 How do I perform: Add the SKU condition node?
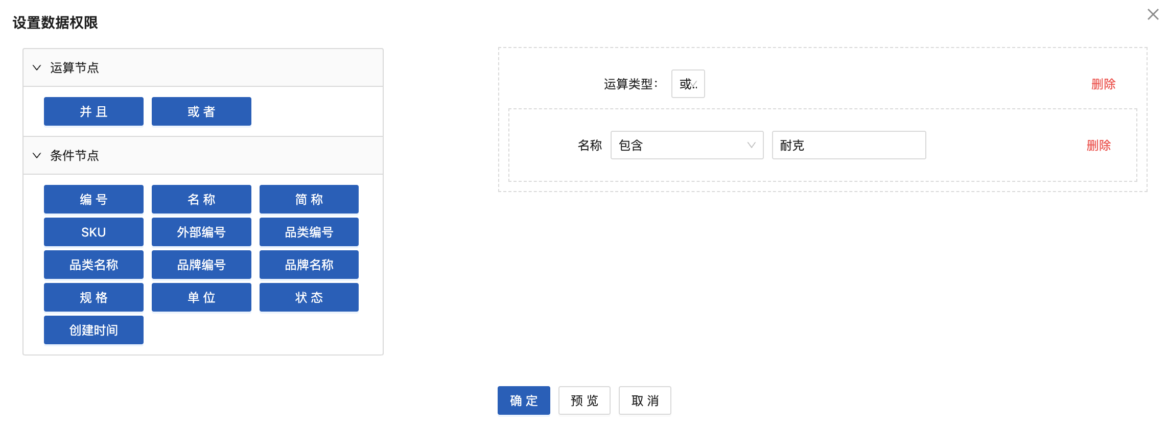pyautogui.click(x=94, y=232)
